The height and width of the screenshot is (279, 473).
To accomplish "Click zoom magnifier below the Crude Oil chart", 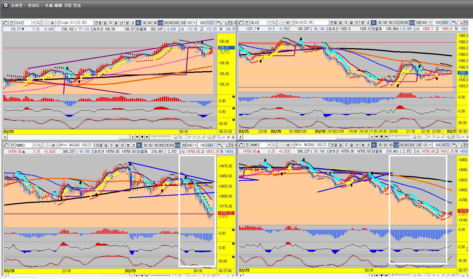I will point(219,137).
